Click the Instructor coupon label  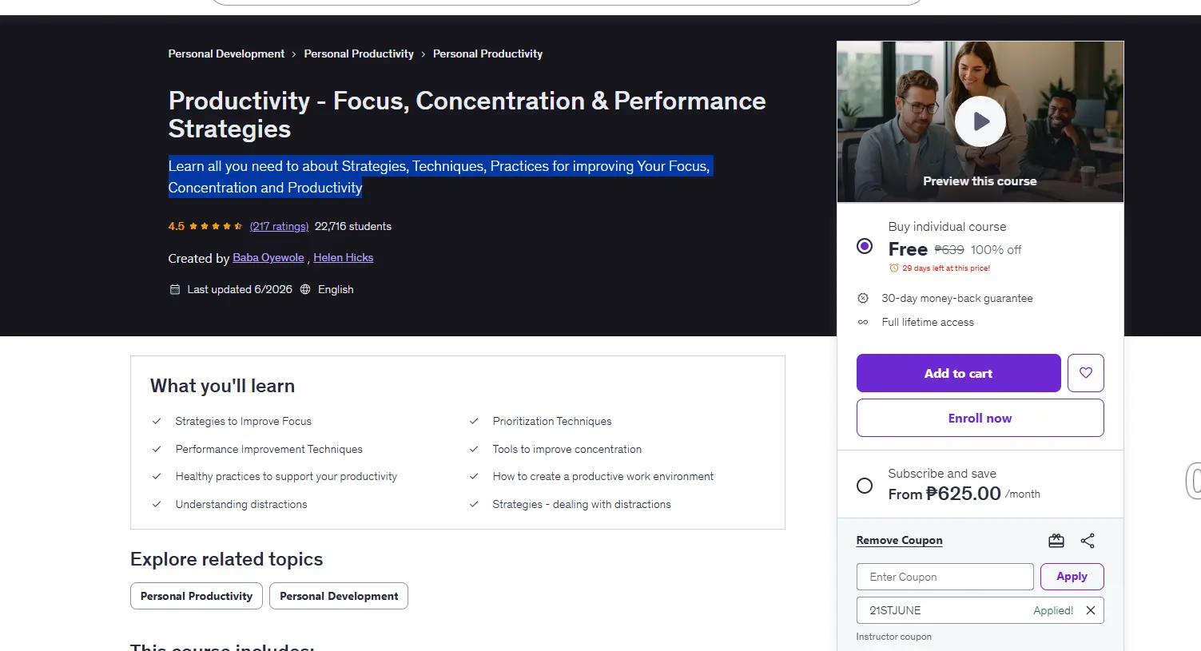pos(893,637)
